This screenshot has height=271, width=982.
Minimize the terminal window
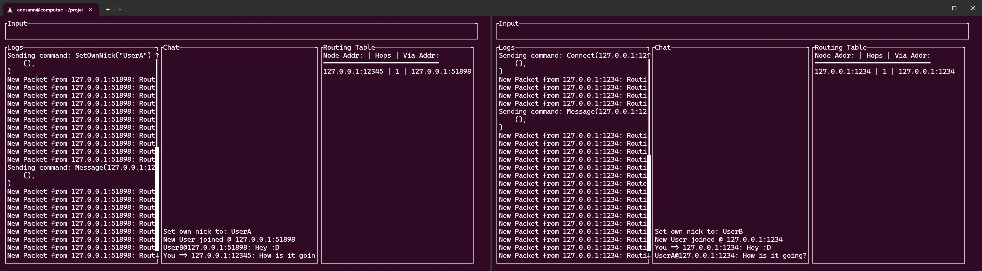point(936,8)
